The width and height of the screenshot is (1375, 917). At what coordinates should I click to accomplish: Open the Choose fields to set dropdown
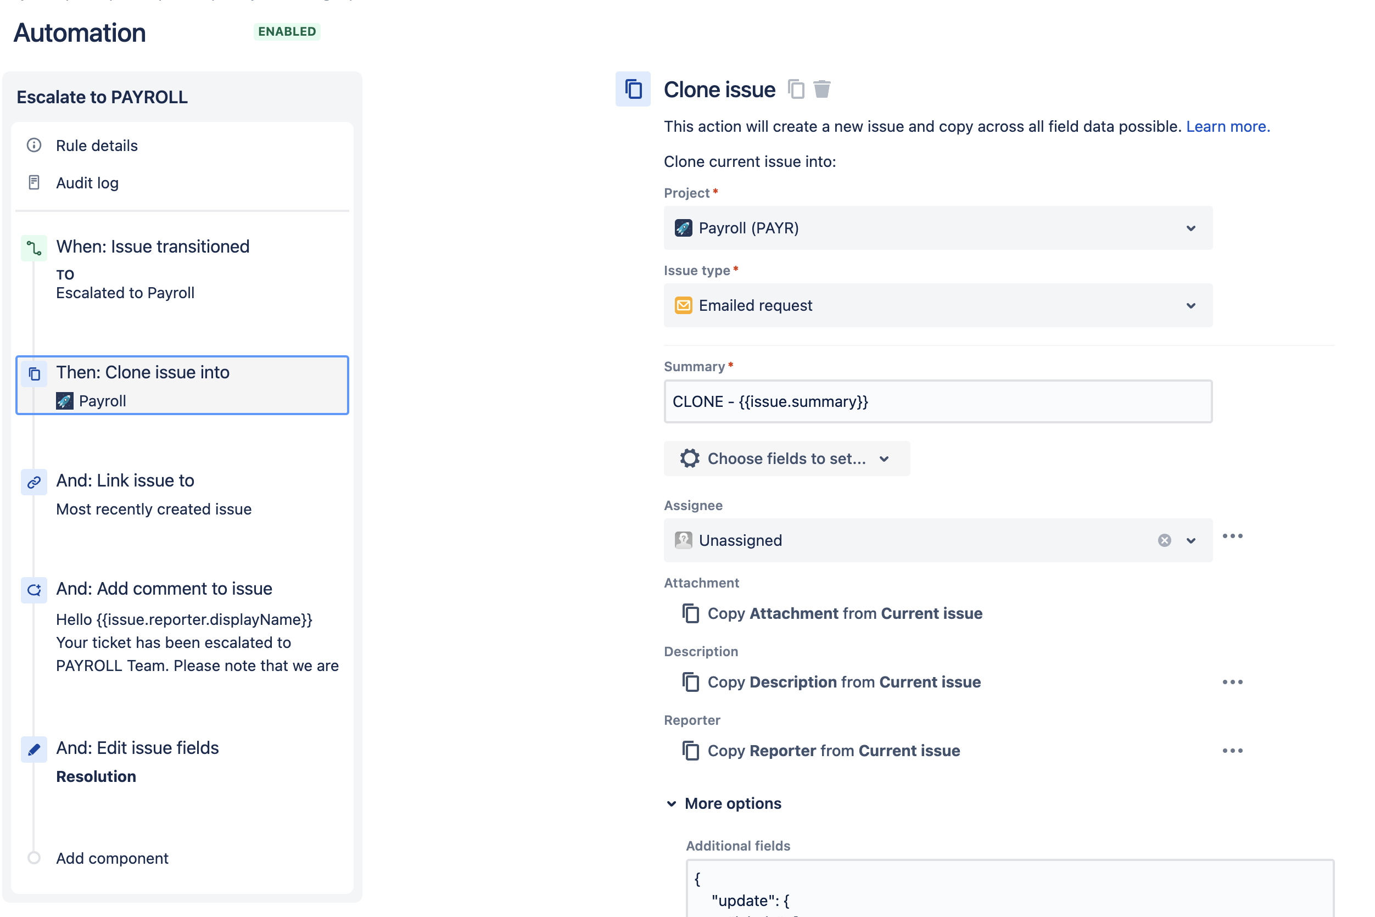point(787,458)
